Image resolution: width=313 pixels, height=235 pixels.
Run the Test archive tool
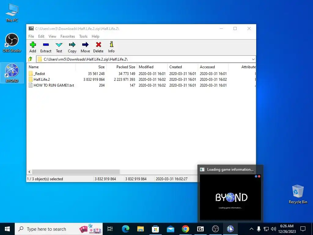pos(59,47)
